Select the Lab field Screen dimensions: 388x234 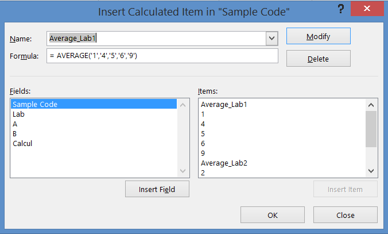tap(18, 114)
